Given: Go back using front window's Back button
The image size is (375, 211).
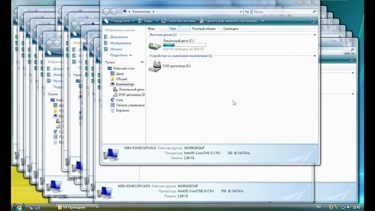Looking at the screenshot, I should [107, 12].
